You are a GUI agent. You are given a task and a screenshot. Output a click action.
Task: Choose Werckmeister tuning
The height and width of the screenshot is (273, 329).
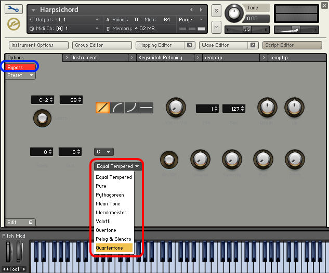pyautogui.click(x=114, y=213)
